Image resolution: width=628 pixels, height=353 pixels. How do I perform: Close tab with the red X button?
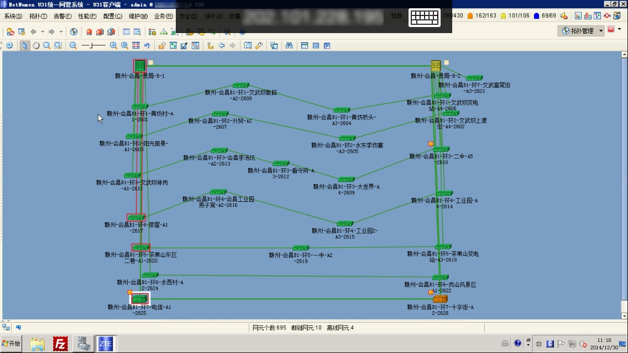pyautogui.click(x=611, y=29)
